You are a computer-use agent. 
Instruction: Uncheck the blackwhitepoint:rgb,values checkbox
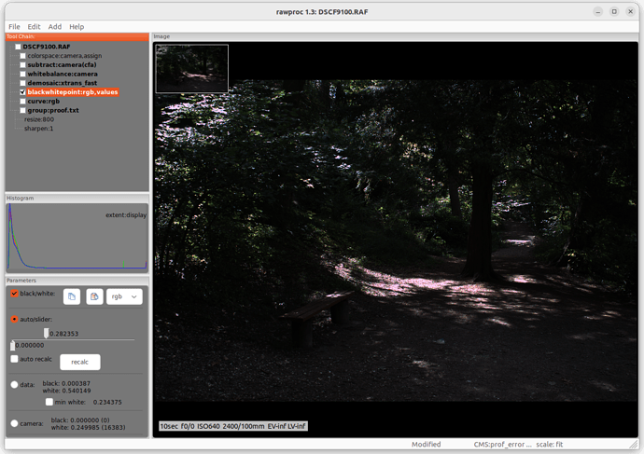click(22, 92)
